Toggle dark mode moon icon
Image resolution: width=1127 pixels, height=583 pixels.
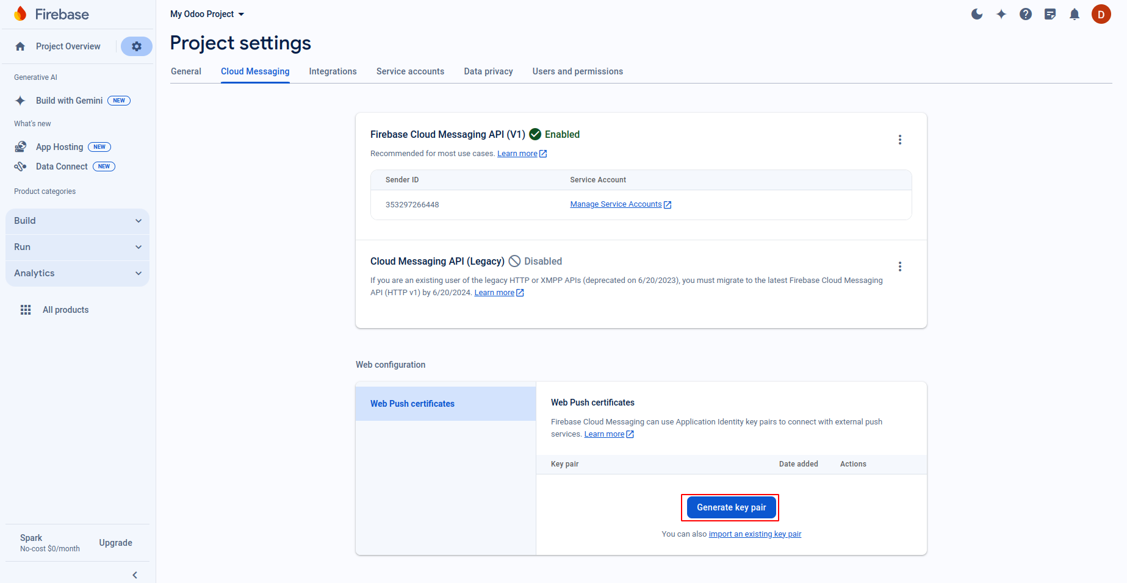(977, 14)
